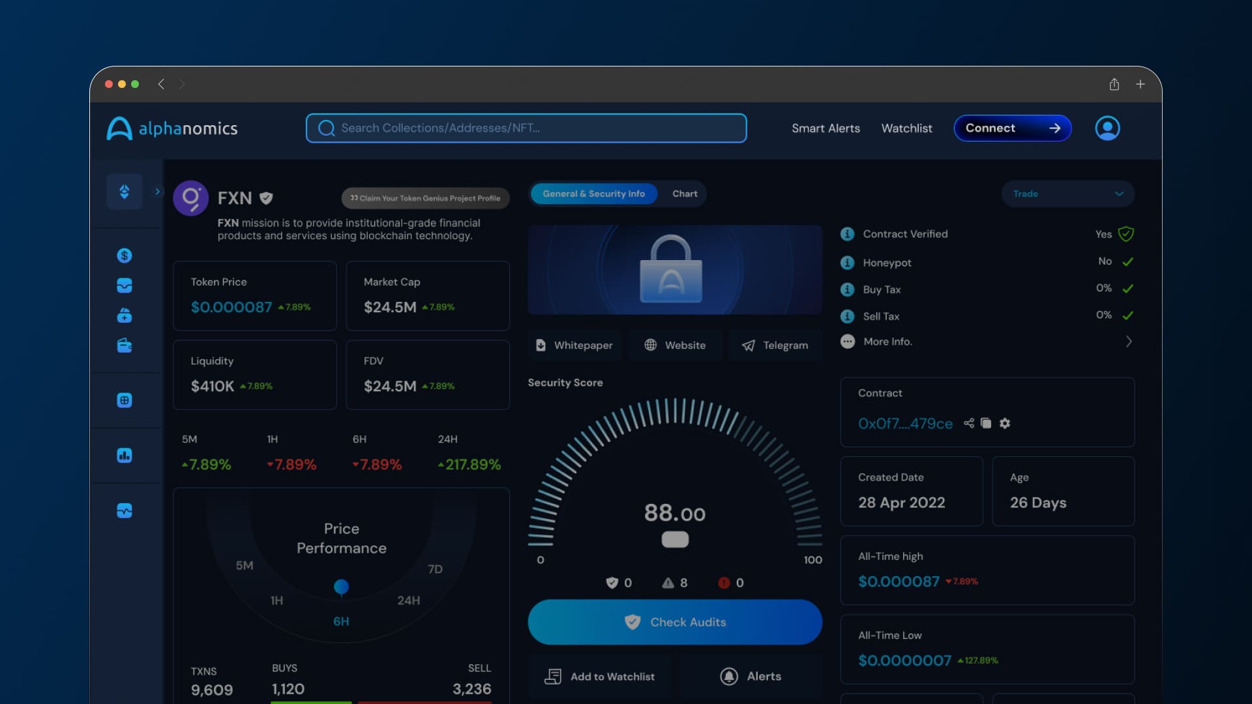Click the shield passed count icon
Image resolution: width=1252 pixels, height=704 pixels.
tap(612, 583)
